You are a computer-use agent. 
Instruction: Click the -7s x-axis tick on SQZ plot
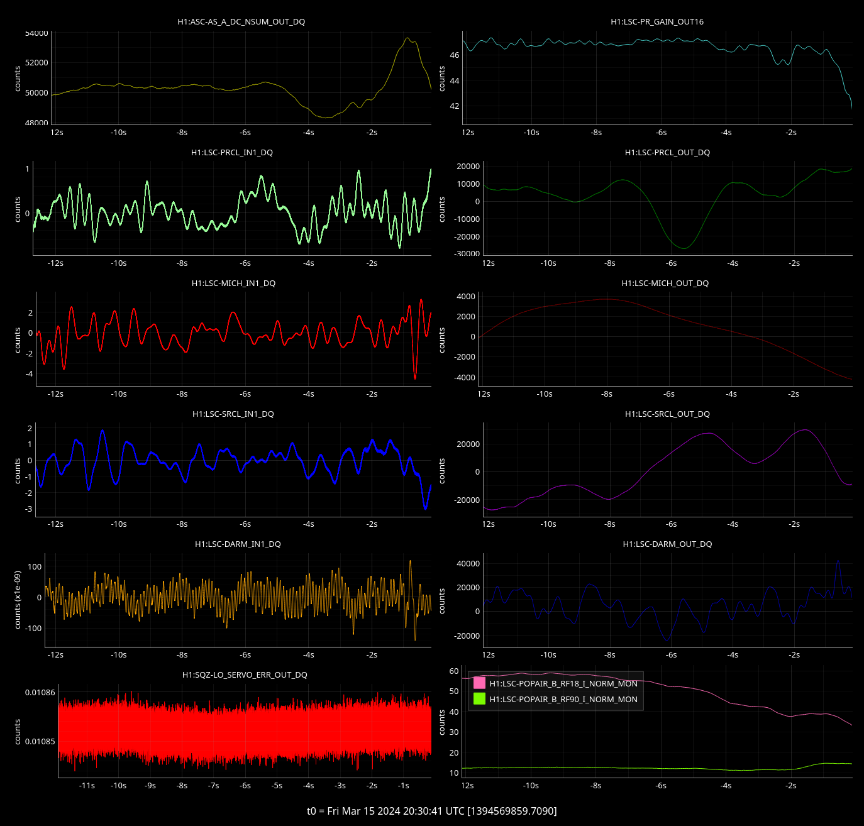coord(213,785)
